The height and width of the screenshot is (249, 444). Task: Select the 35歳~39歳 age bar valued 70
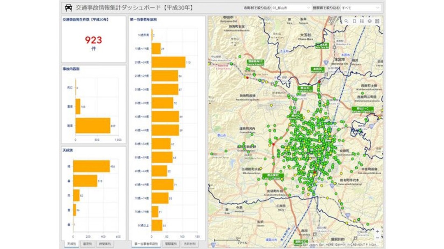[162, 103]
